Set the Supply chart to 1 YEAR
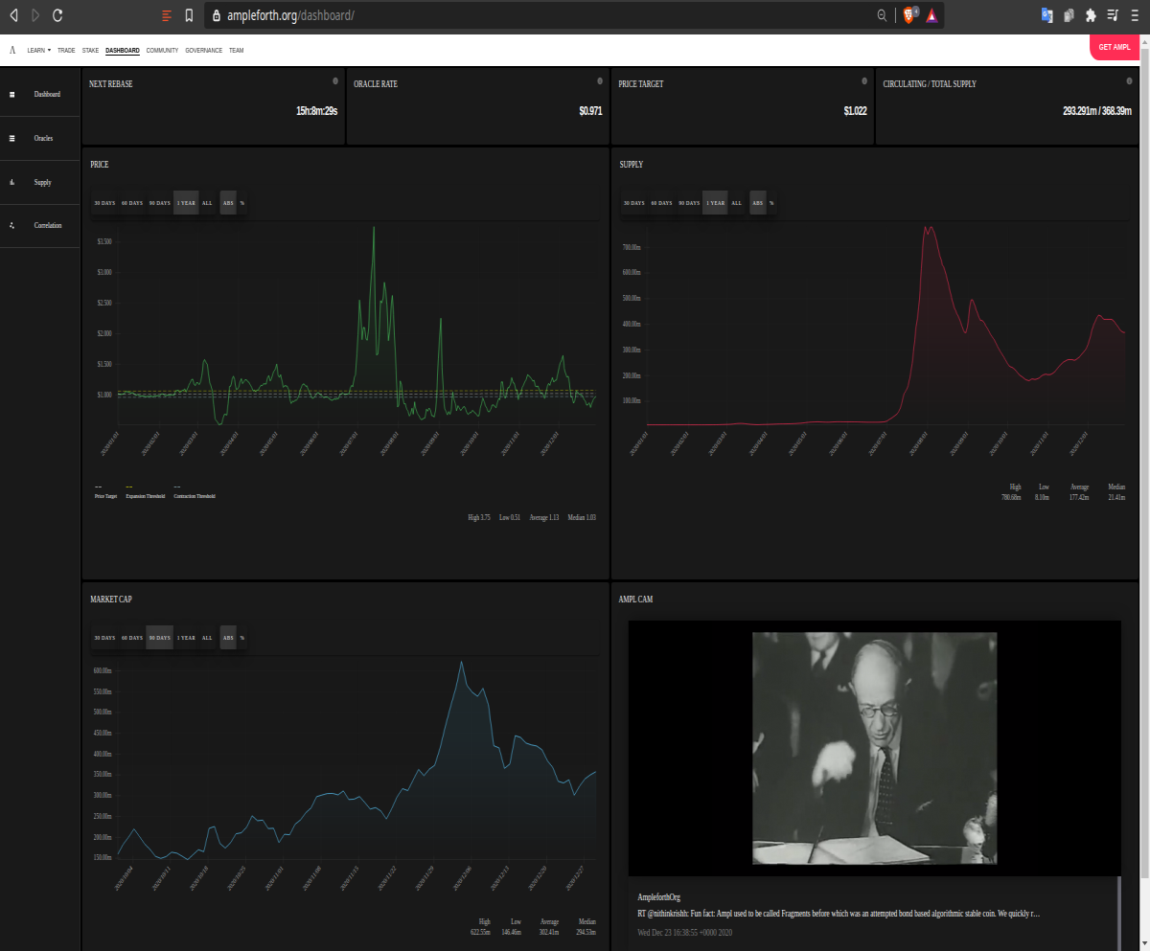This screenshot has width=1150, height=951. point(715,203)
